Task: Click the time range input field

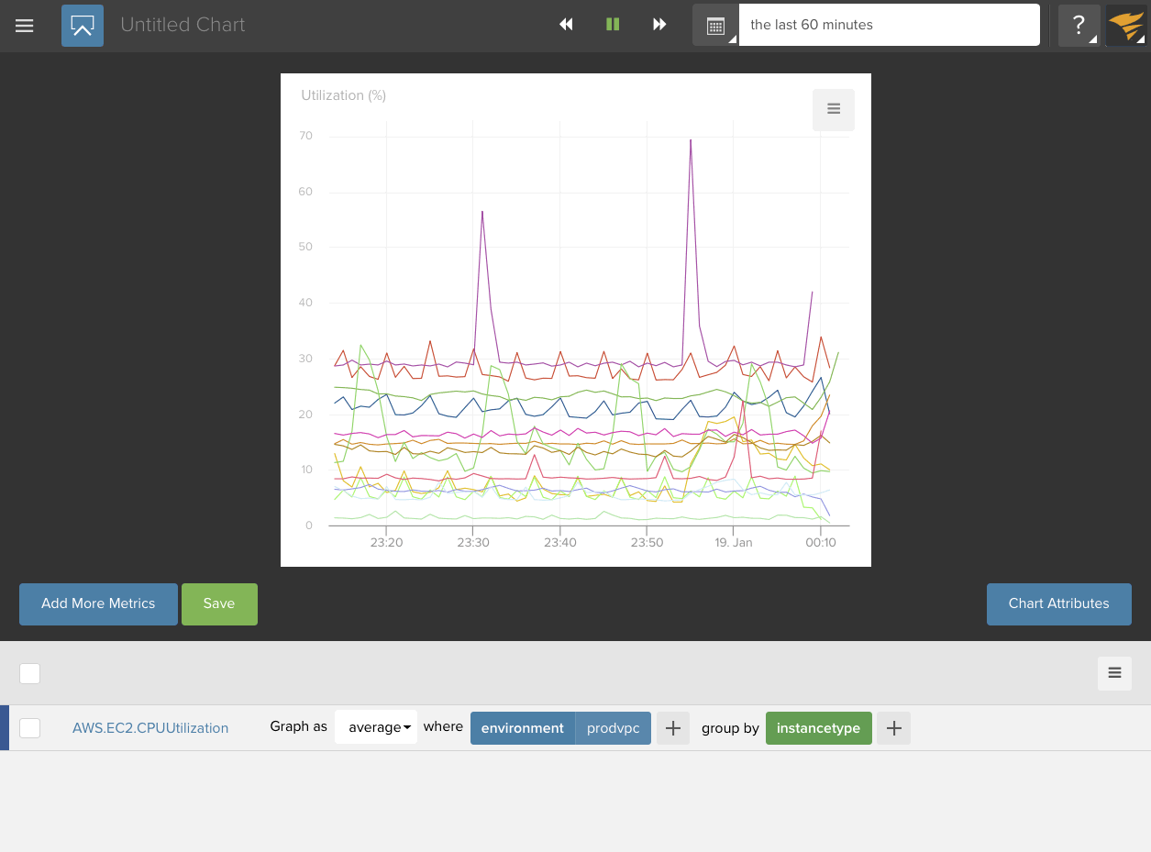Action: point(889,25)
